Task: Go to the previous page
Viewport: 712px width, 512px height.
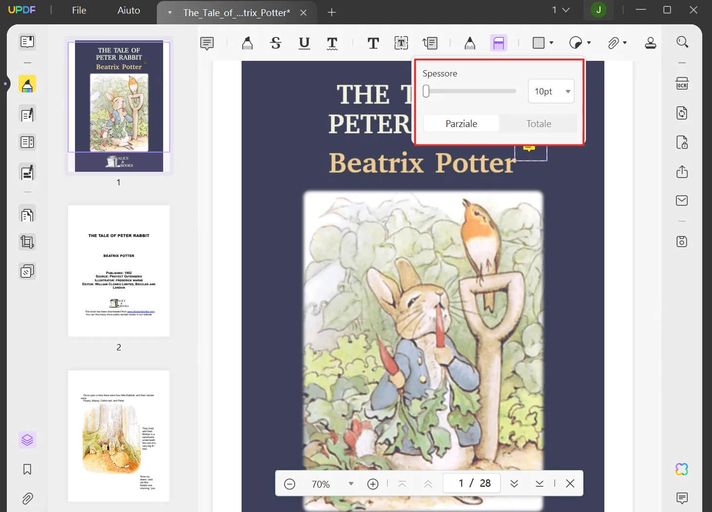Action: pos(428,484)
